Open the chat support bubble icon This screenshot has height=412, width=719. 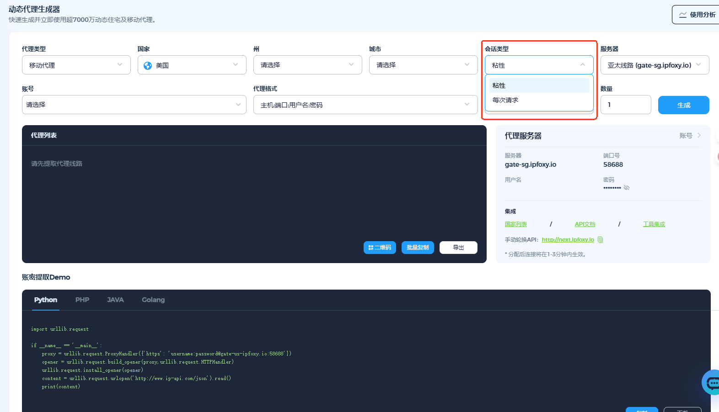click(x=712, y=382)
